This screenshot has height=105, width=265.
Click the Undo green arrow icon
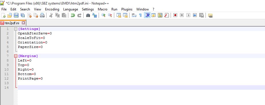tap(73, 16)
